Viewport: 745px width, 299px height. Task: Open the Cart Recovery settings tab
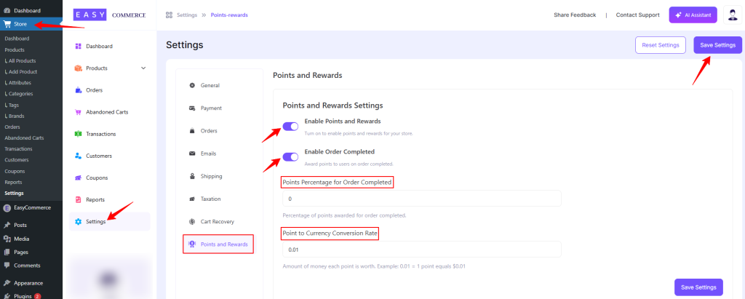click(218, 221)
